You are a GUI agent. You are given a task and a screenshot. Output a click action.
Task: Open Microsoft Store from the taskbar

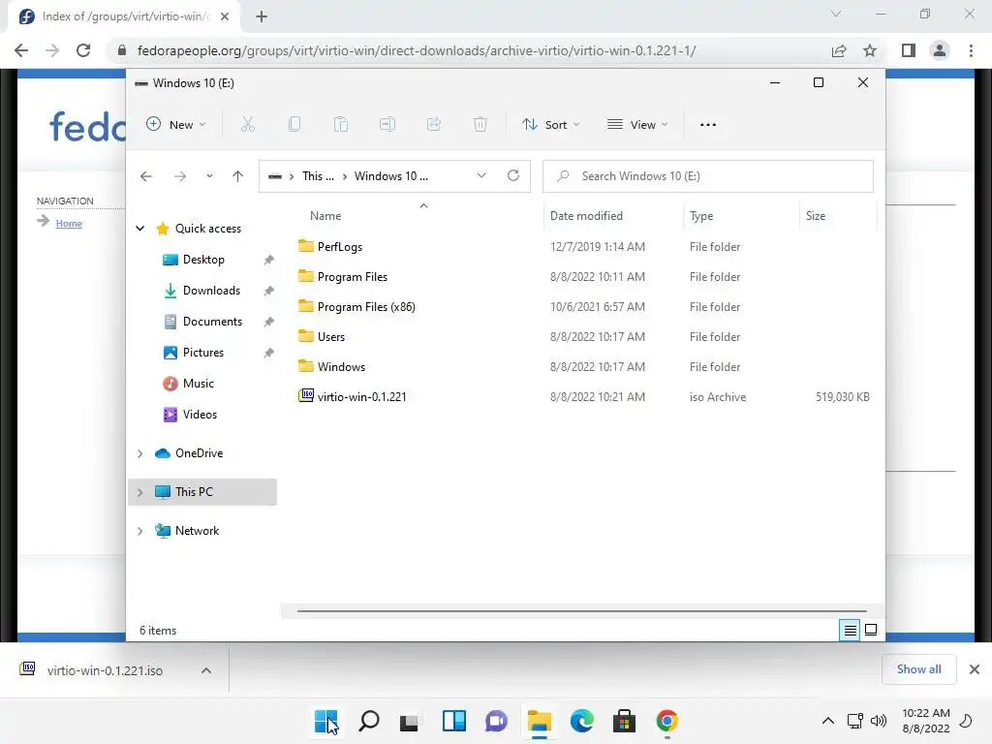tap(625, 721)
